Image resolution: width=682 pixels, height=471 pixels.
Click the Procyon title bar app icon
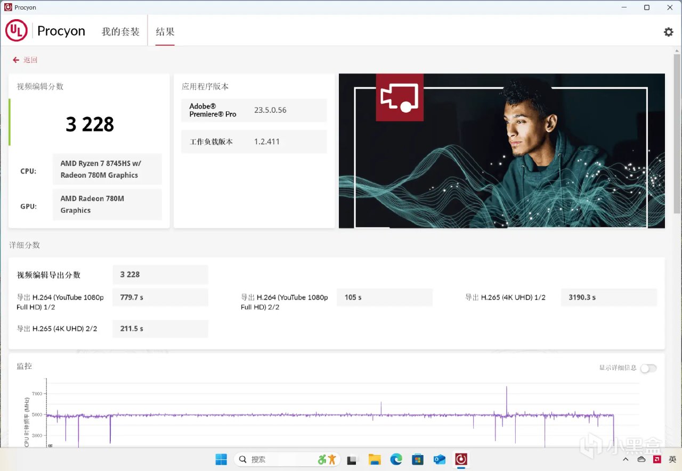[8, 7]
